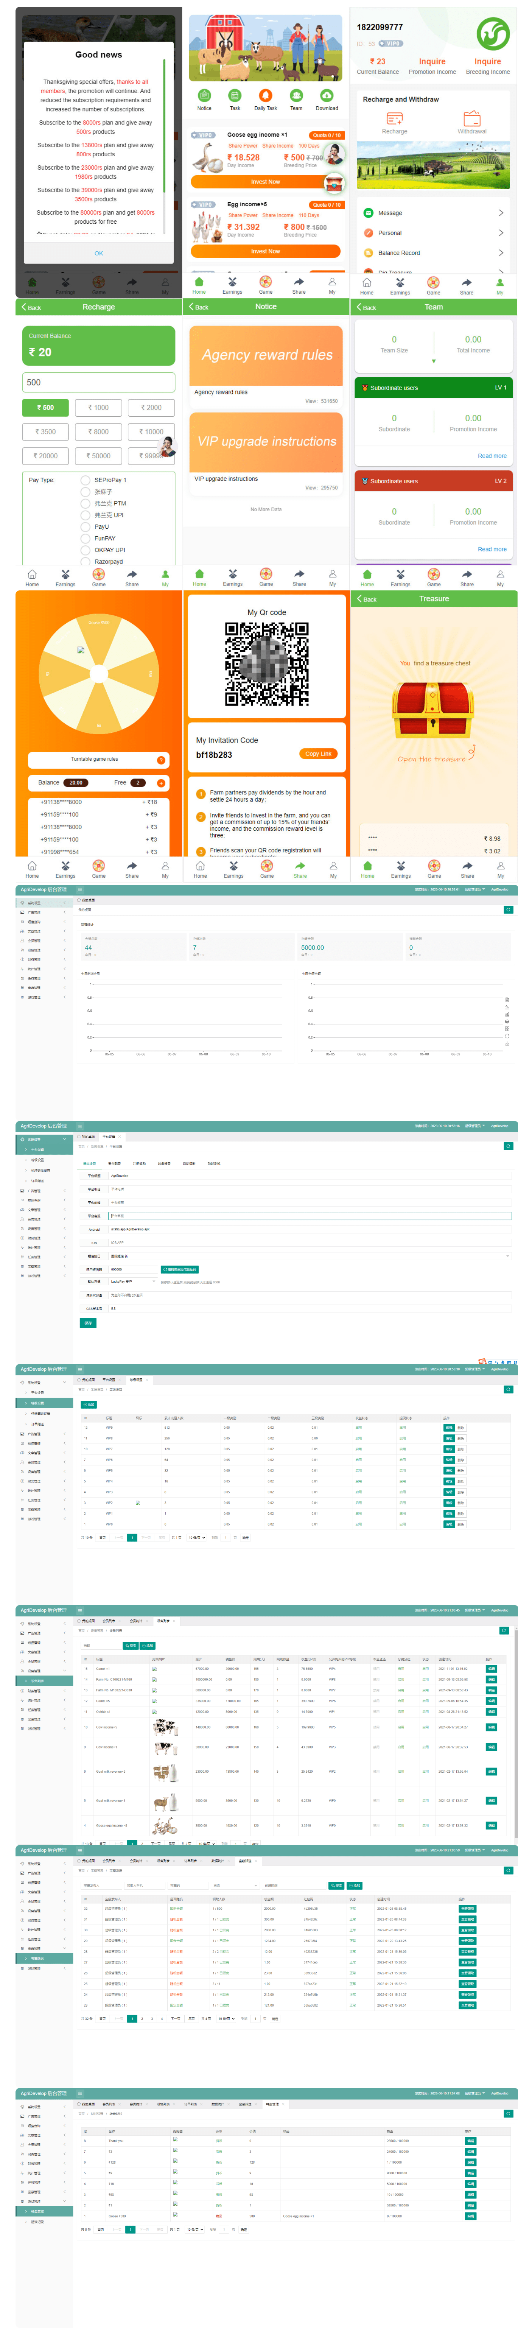
Task: Select the SEProPay 1 pay type
Action: tap(86, 480)
